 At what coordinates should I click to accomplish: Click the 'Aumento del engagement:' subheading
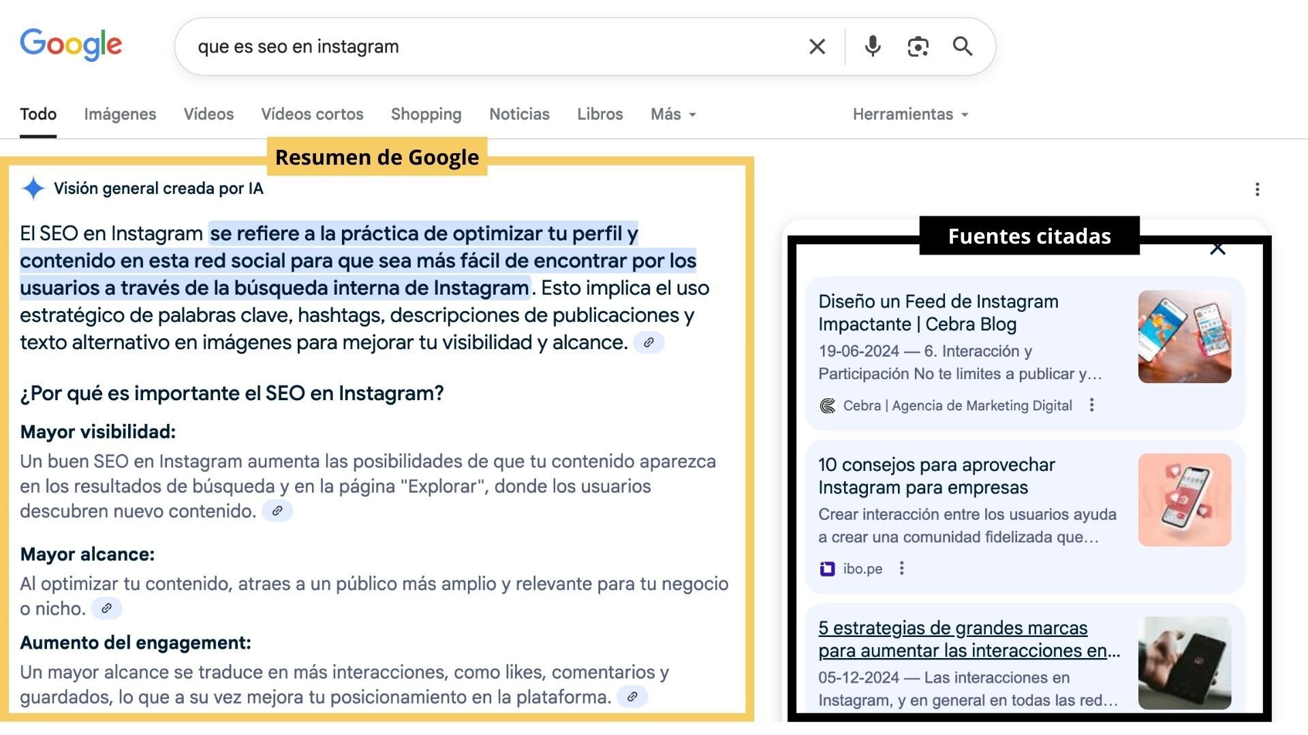click(136, 643)
